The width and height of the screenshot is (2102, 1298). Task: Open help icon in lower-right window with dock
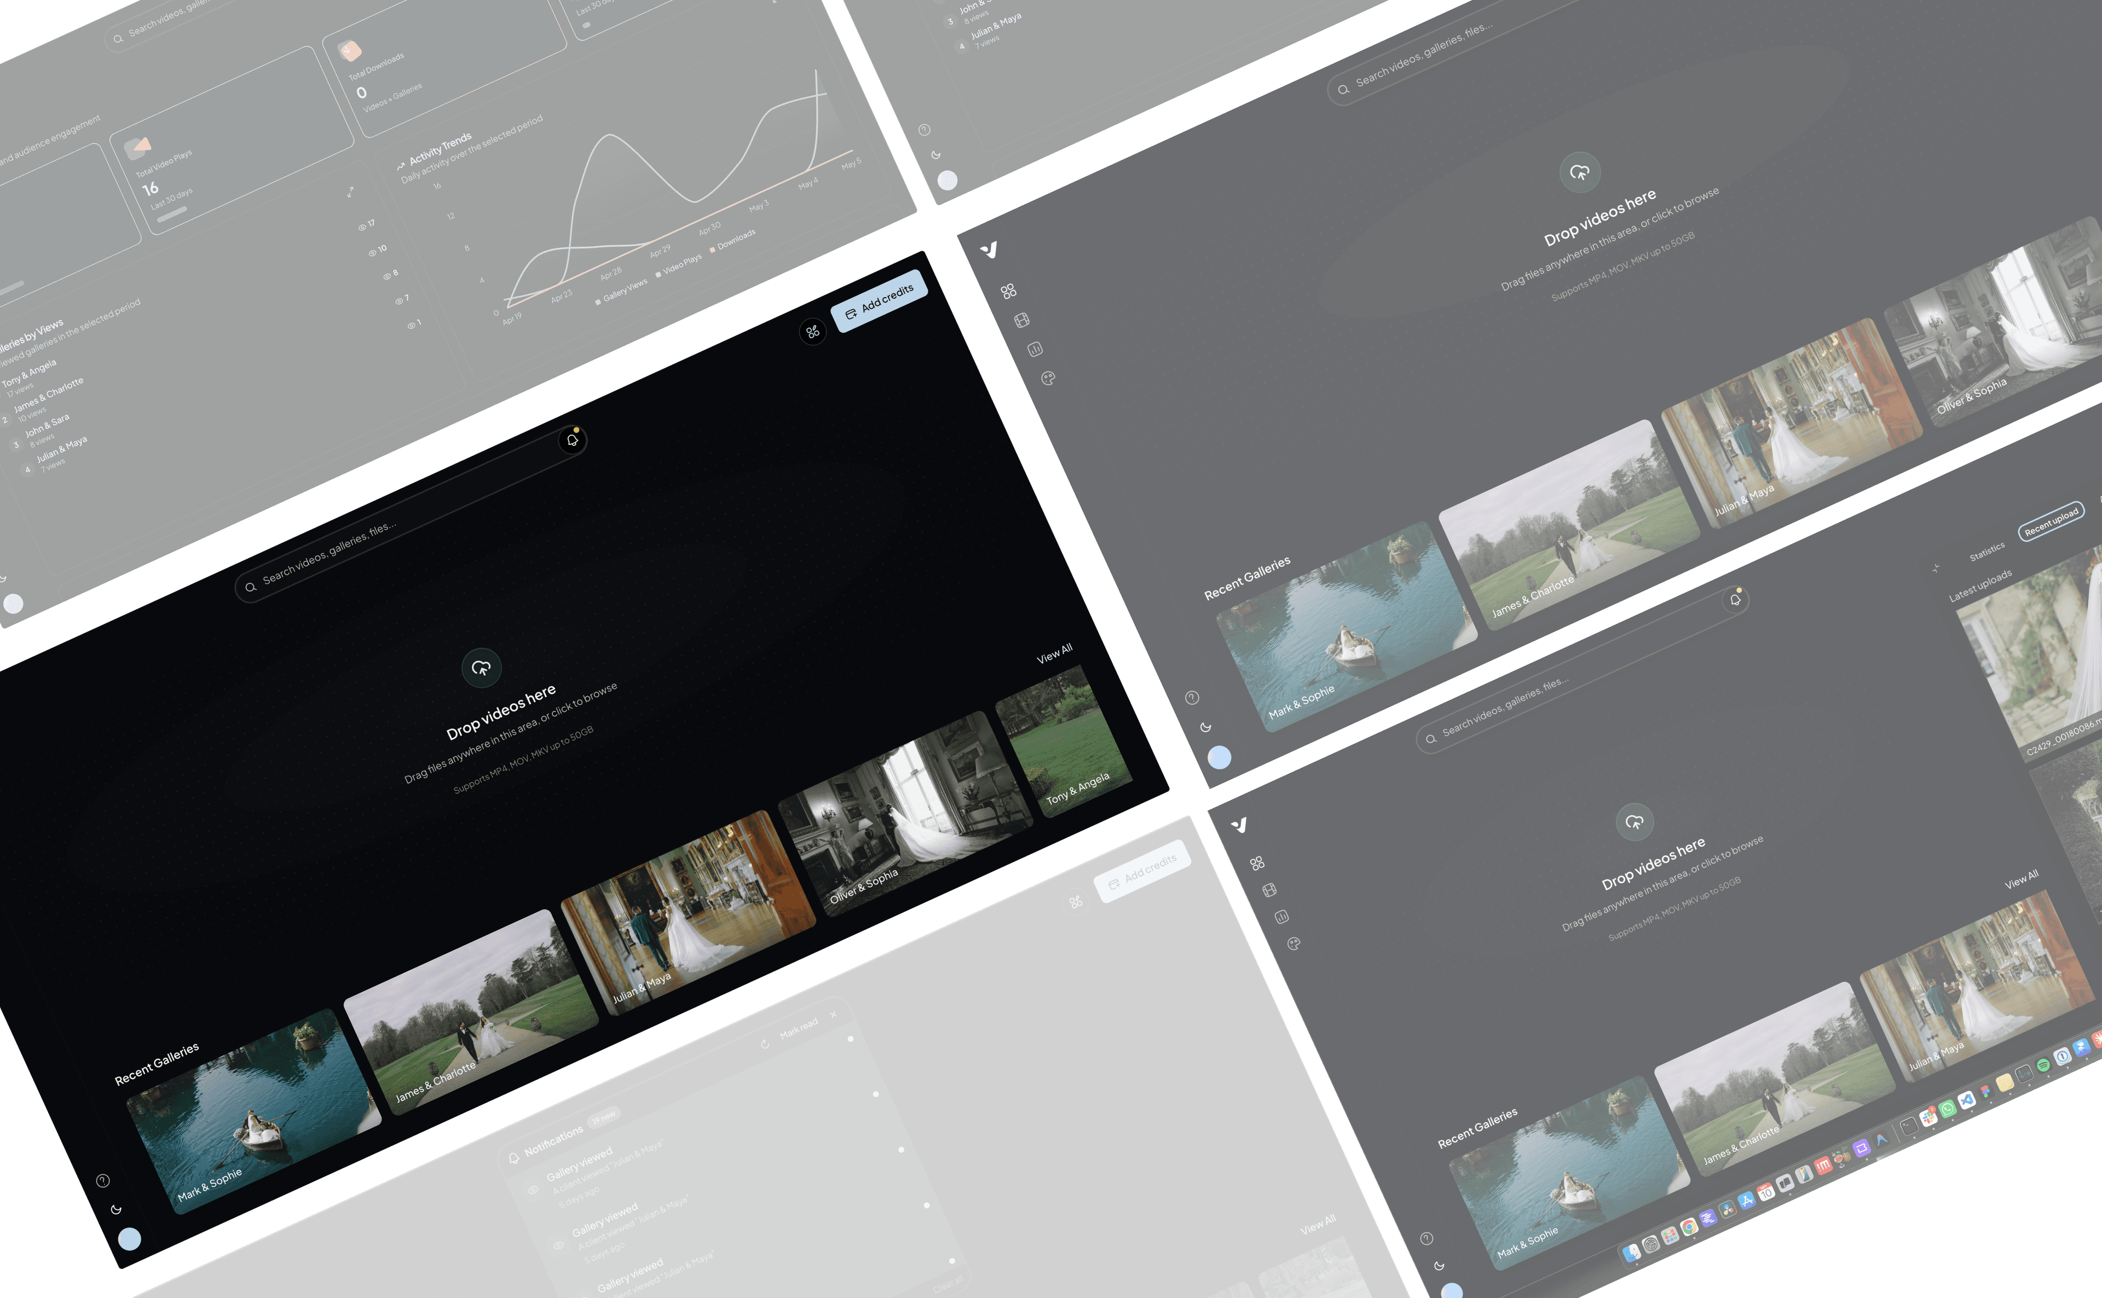[x=1426, y=1238]
